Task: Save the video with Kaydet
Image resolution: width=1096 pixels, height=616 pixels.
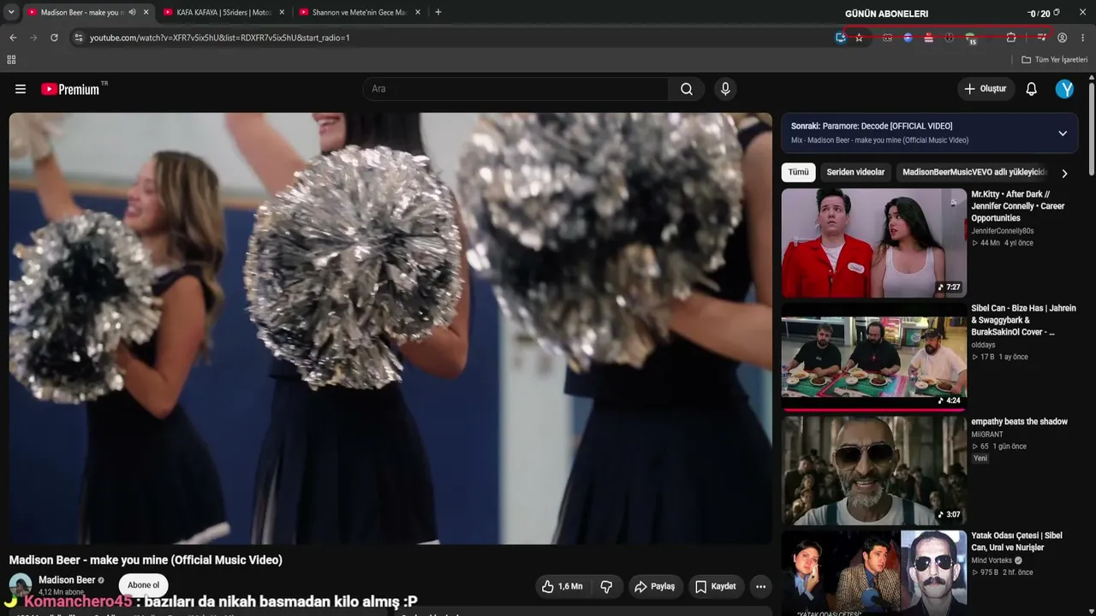Action: [x=716, y=586]
